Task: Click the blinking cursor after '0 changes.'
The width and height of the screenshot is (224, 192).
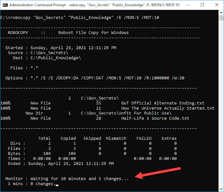Action: coord(57,185)
